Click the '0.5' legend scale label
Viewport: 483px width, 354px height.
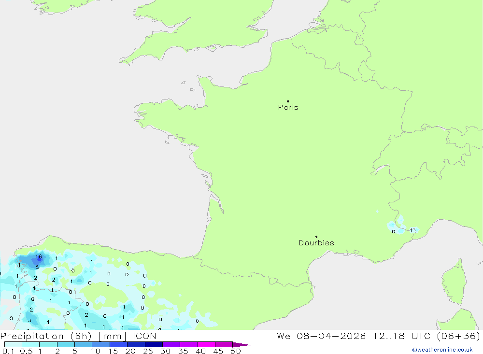(26, 351)
